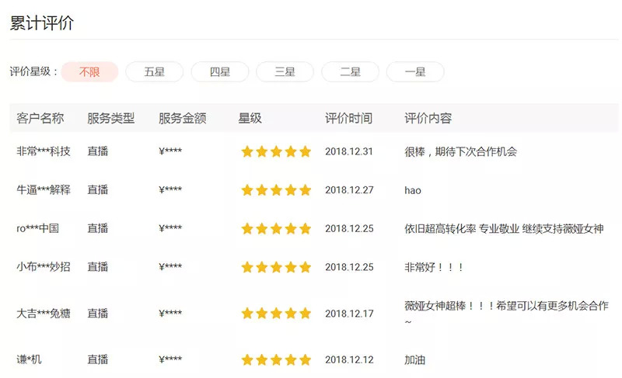Click 直播 in 非常***科技 row
The image size is (622, 378).
pos(98,151)
